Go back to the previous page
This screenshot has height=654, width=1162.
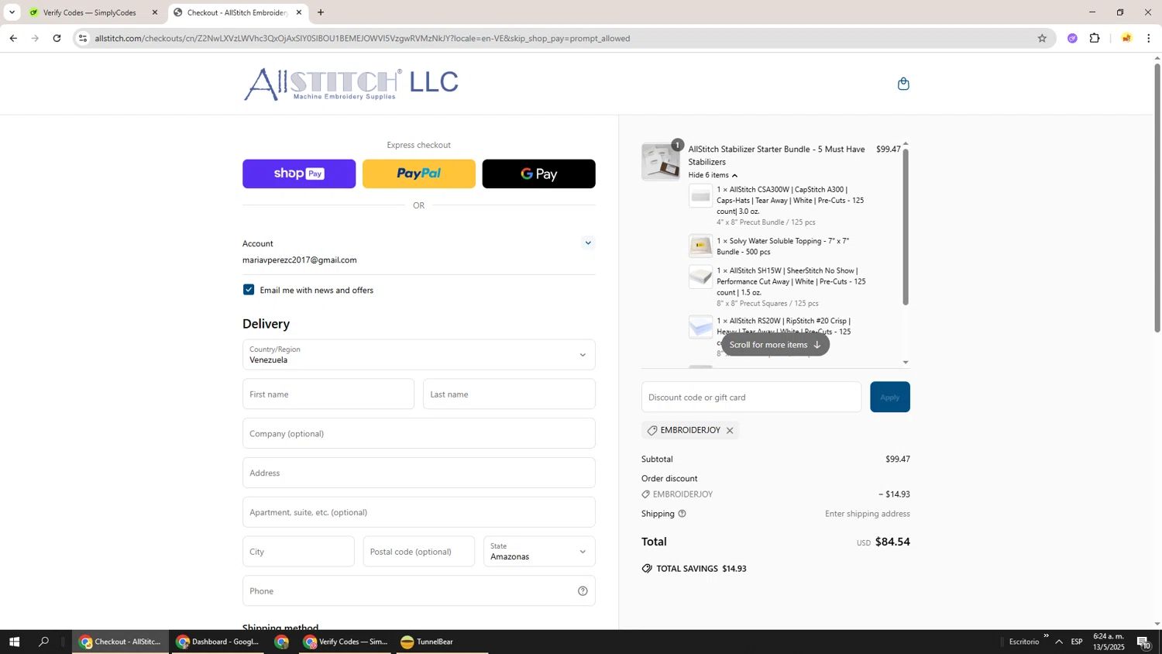[13, 38]
